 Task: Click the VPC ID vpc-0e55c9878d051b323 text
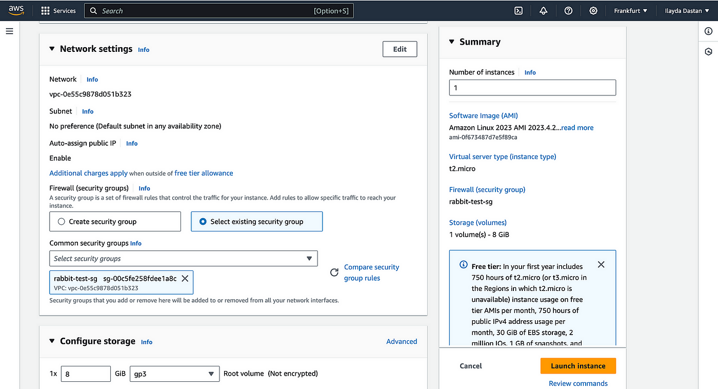(x=90, y=94)
